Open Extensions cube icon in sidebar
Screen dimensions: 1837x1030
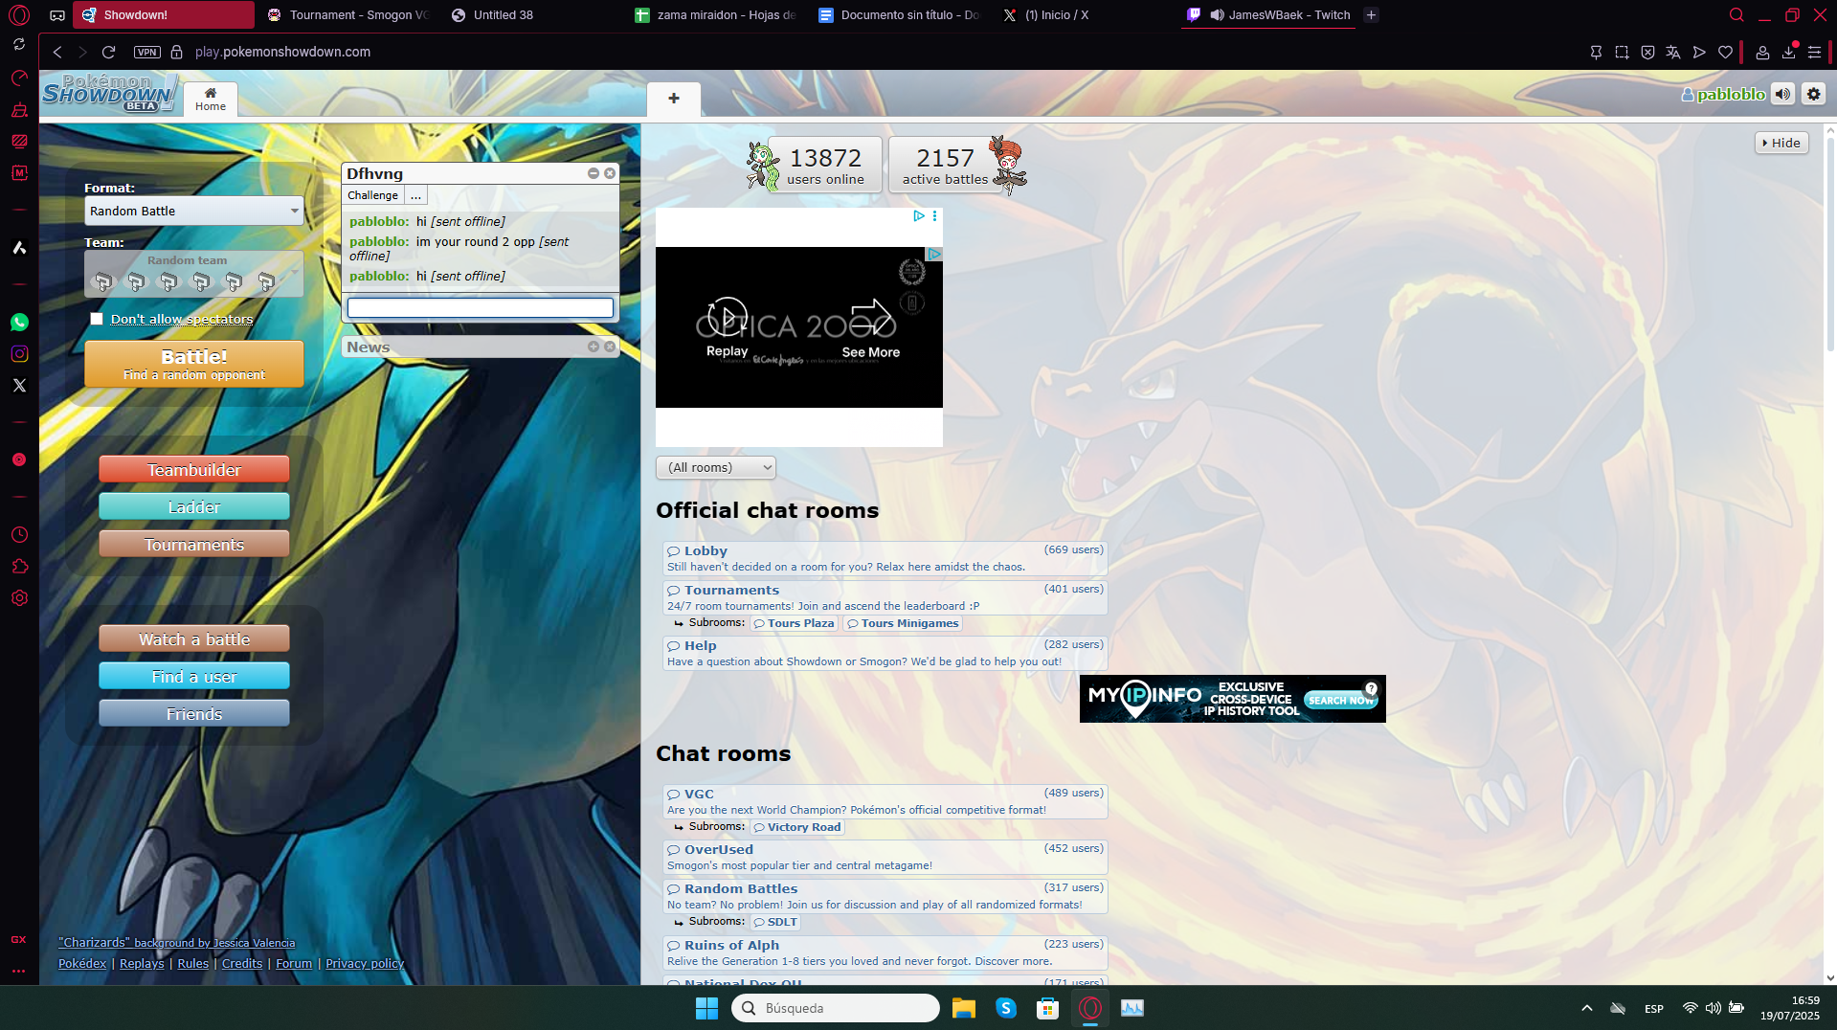pyautogui.click(x=19, y=567)
